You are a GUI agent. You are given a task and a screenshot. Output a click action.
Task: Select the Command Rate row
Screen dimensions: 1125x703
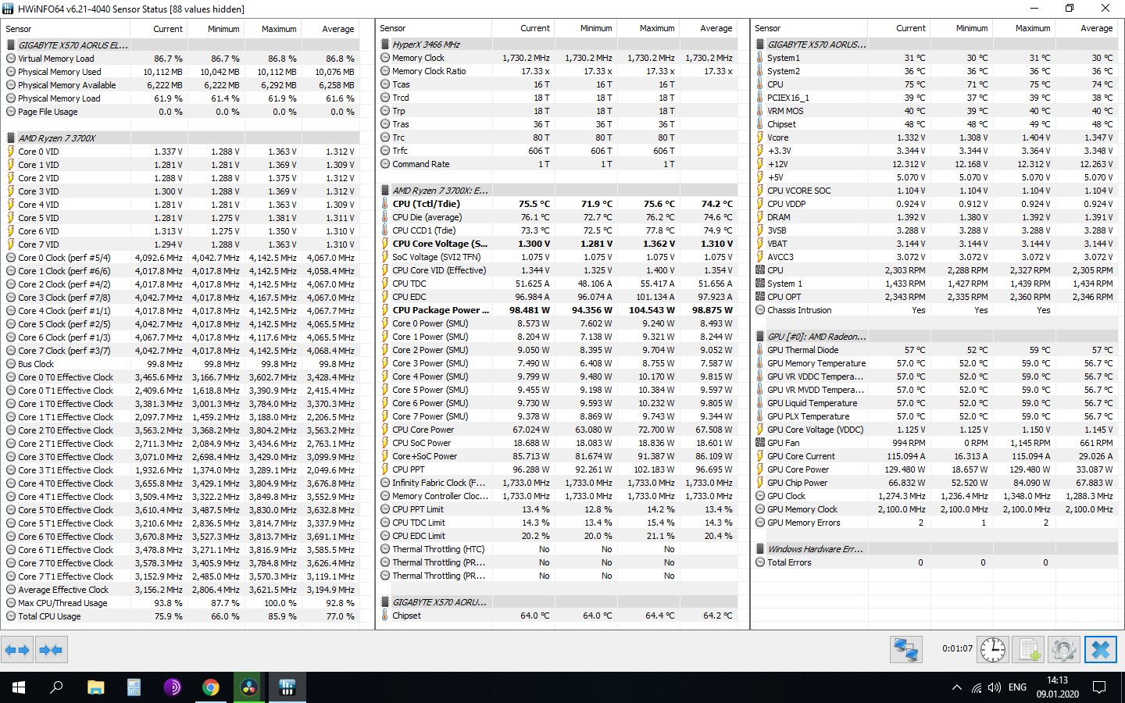click(557, 164)
